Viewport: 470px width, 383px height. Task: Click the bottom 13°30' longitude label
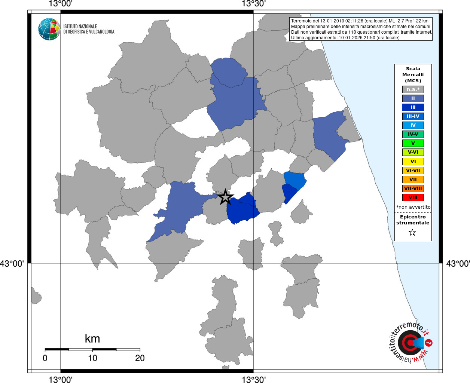254,379
